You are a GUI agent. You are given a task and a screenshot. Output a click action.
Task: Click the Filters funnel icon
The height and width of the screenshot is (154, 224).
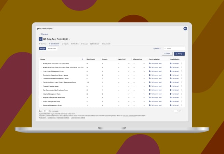(x=154, y=49)
